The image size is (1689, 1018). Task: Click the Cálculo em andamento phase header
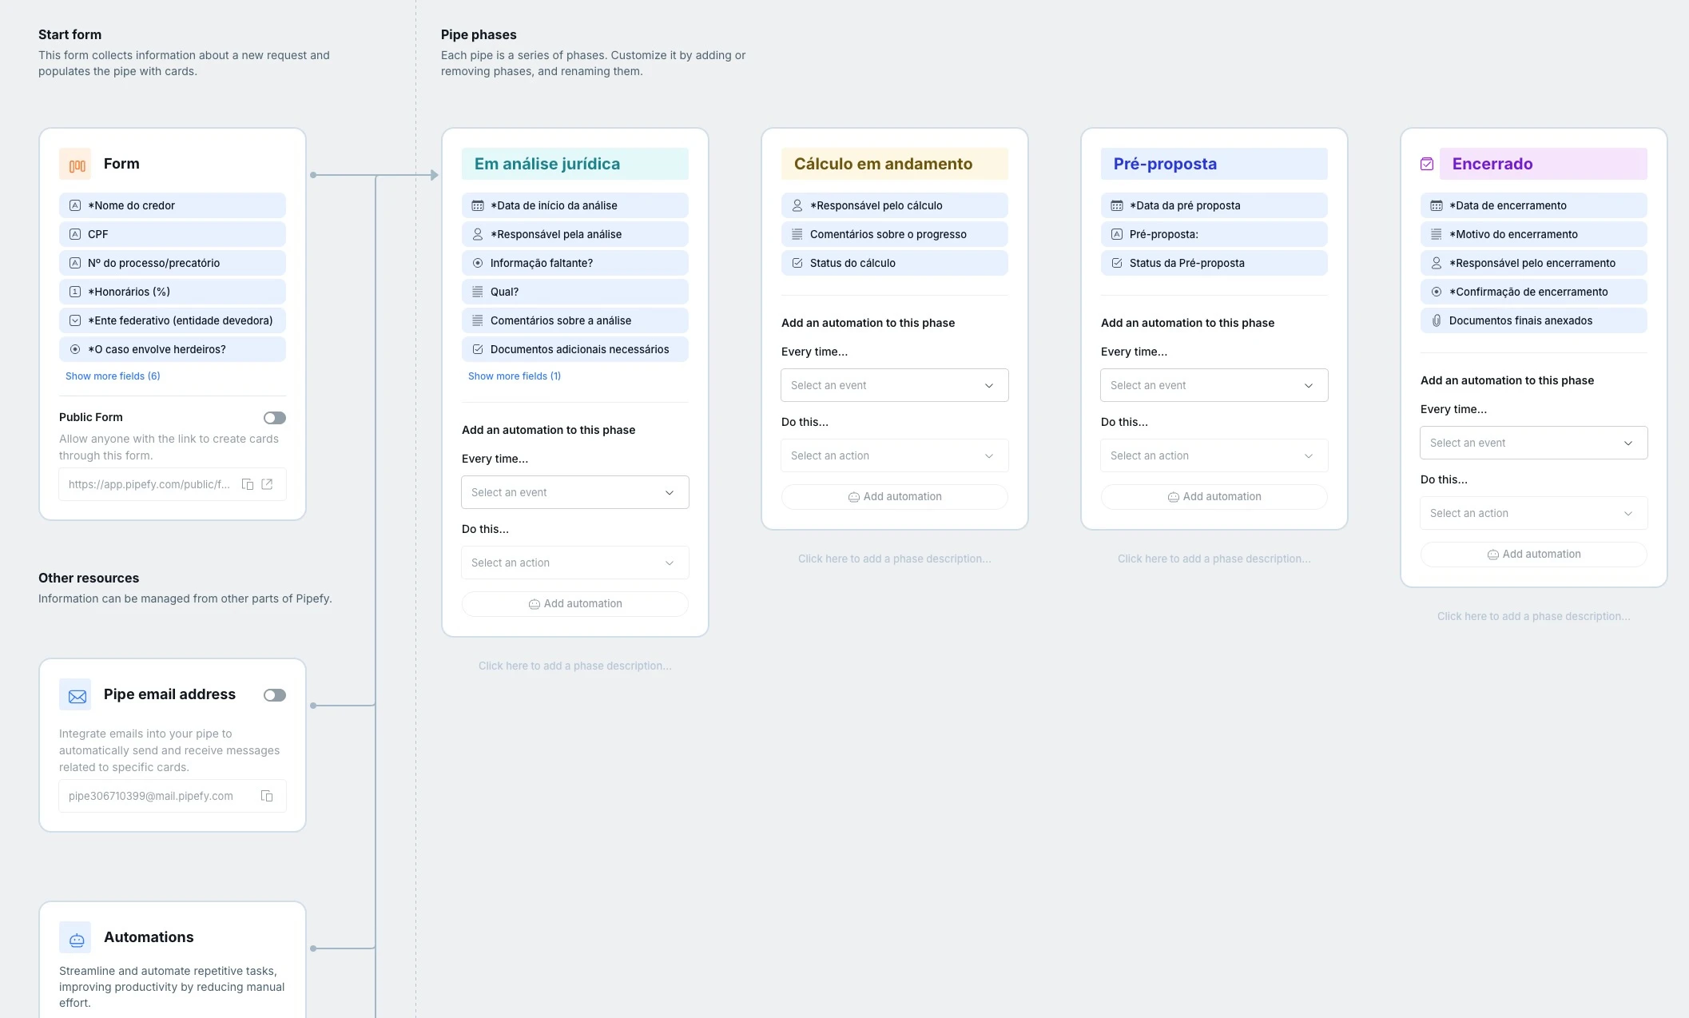883,164
